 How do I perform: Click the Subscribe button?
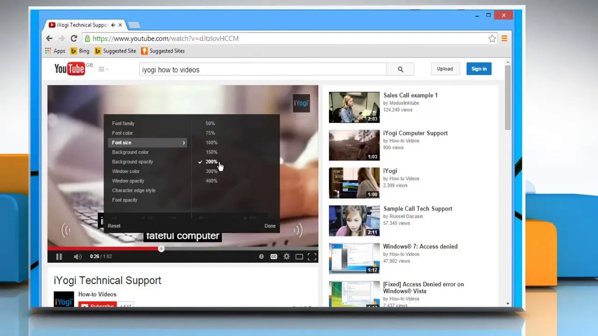[97, 305]
